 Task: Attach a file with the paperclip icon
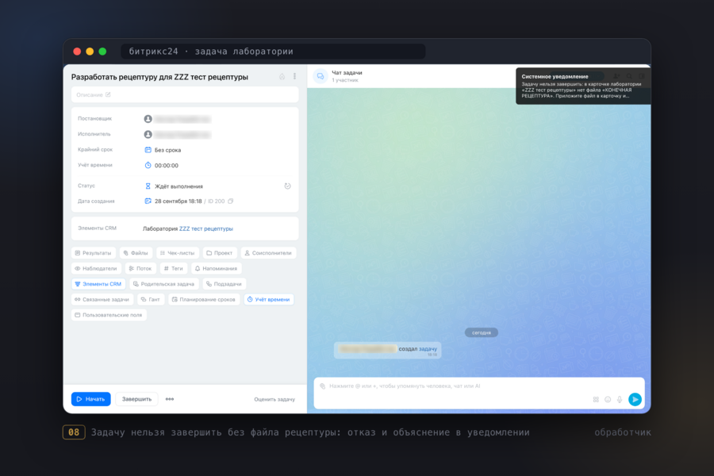(x=322, y=386)
